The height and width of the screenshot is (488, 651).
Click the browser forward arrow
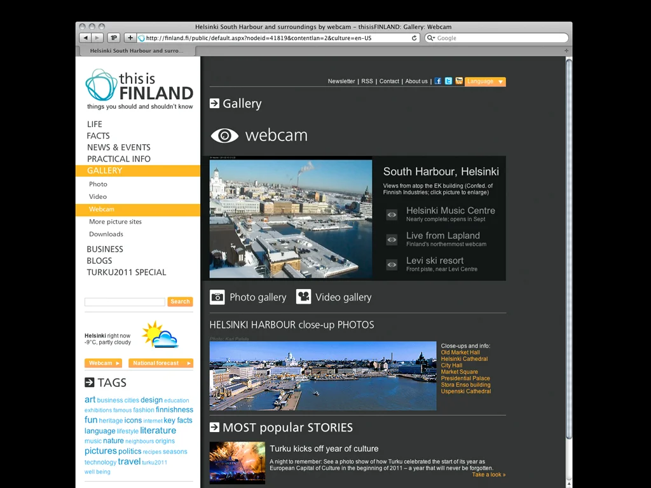97,37
